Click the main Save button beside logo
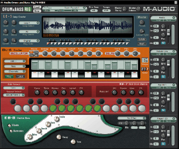This screenshot has width=179, height=149. point(37,11)
